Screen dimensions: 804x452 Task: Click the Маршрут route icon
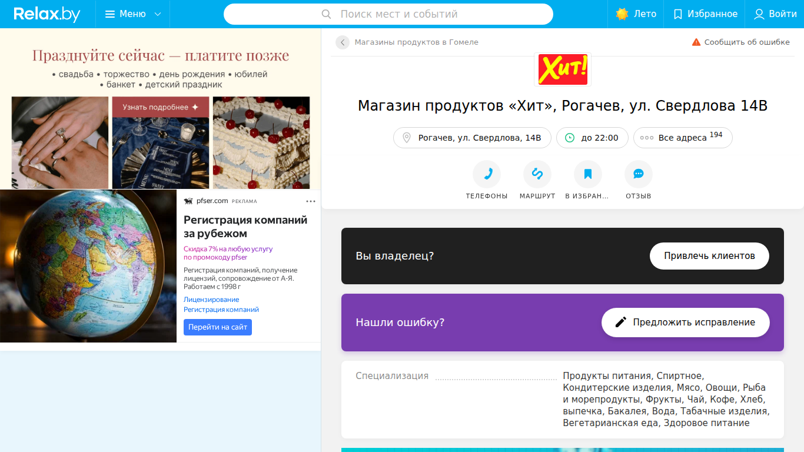pyautogui.click(x=537, y=174)
